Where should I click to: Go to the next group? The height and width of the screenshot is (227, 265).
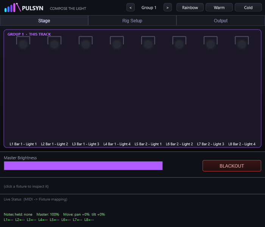click(x=168, y=8)
